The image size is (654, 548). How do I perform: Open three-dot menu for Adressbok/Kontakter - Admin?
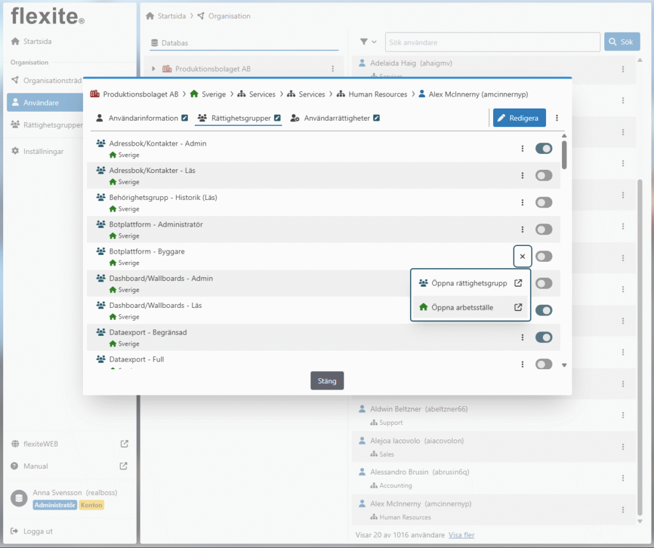pos(522,149)
